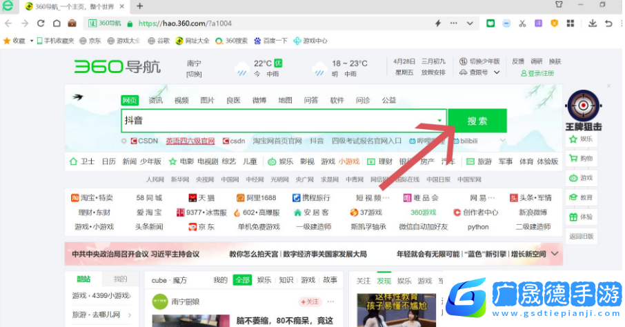The height and width of the screenshot is (327, 625).
Task: Select the 资讯 search tab
Action: (155, 101)
